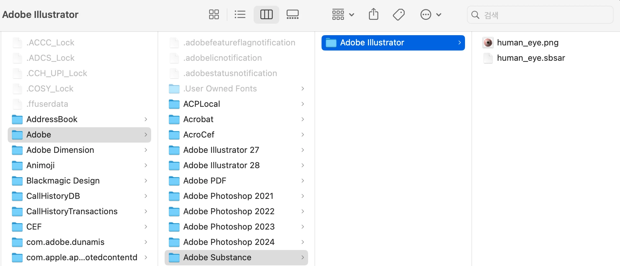Open the Adobe Photoshop 2022 folder
Image resolution: width=620 pixels, height=266 pixels.
tap(236, 211)
